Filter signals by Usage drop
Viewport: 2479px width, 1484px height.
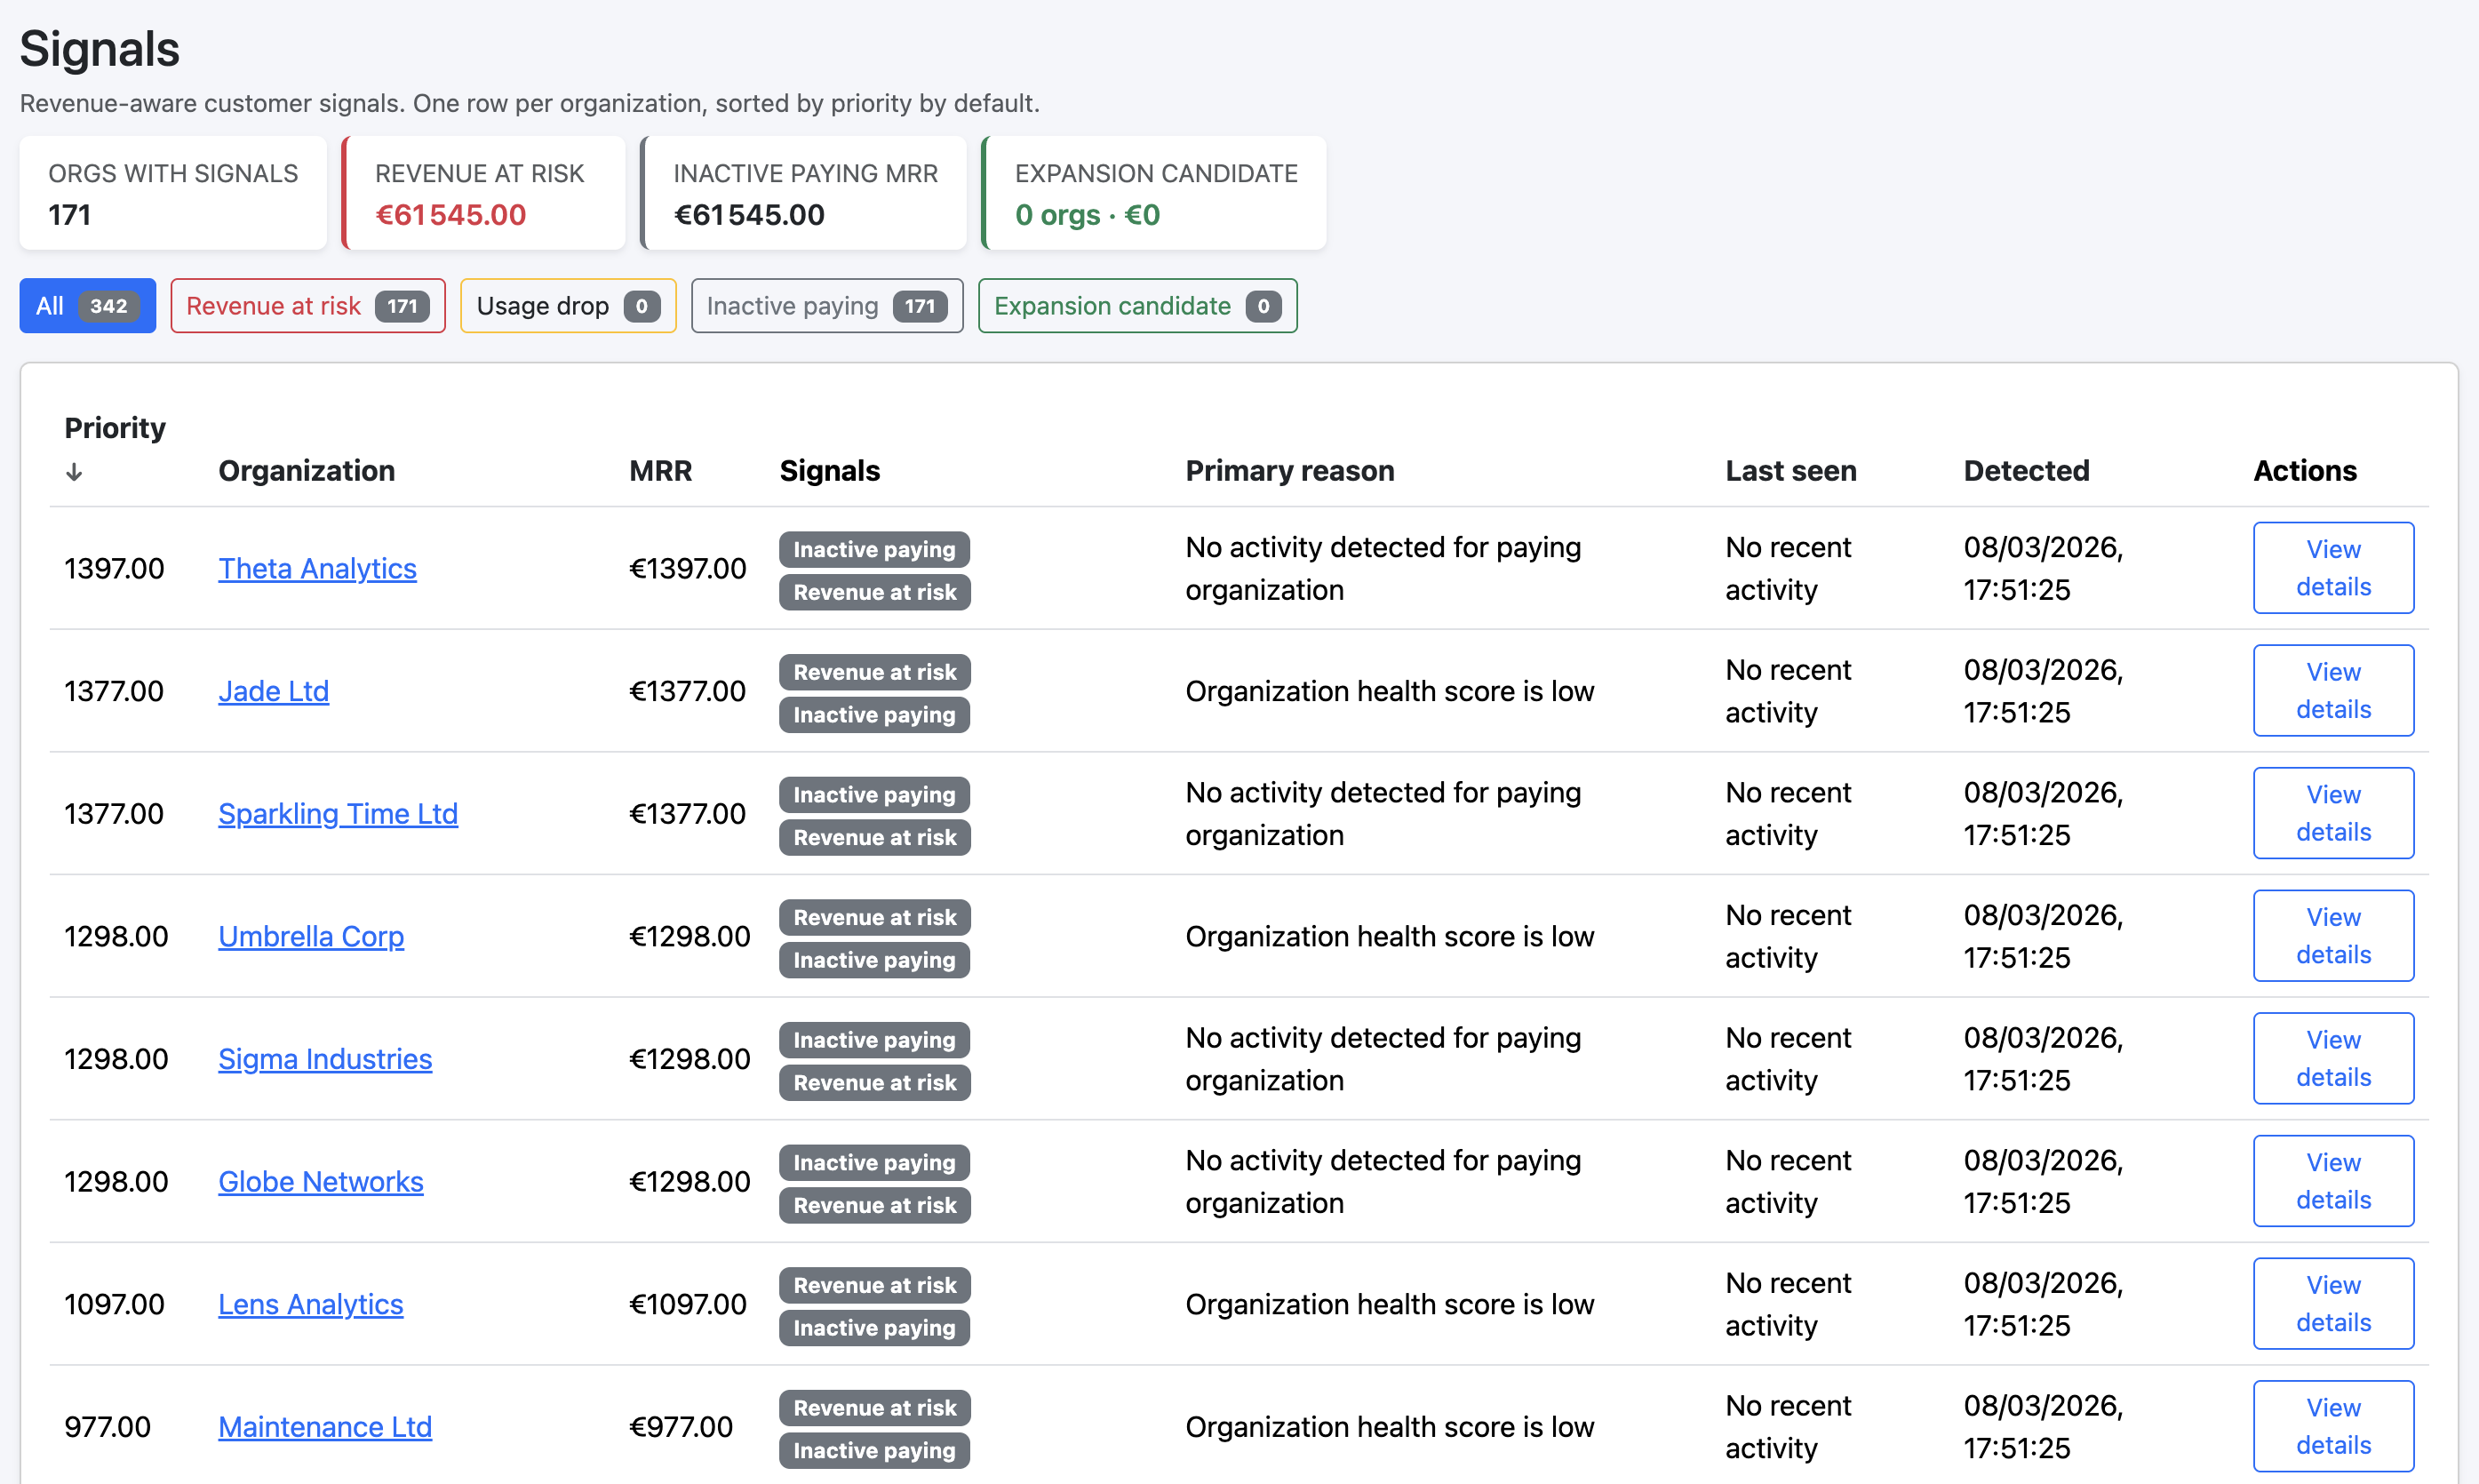(567, 306)
